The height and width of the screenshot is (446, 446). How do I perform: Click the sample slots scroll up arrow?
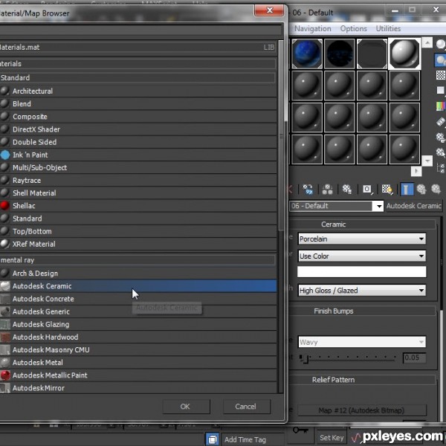click(427, 42)
